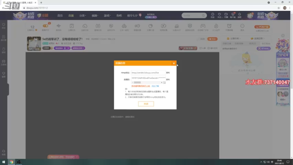Screen dimensions: 293x165
Task: Click the purple fan badge button in rankings
Action: pyautogui.click(x=263, y=48)
